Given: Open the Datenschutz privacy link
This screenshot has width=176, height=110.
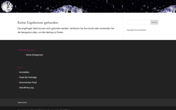Looking at the screenshot, I should pyautogui.click(x=22, y=102).
